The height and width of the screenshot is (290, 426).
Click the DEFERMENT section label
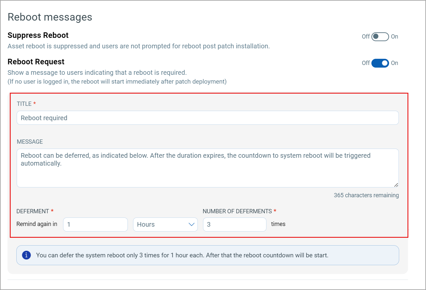(33, 211)
